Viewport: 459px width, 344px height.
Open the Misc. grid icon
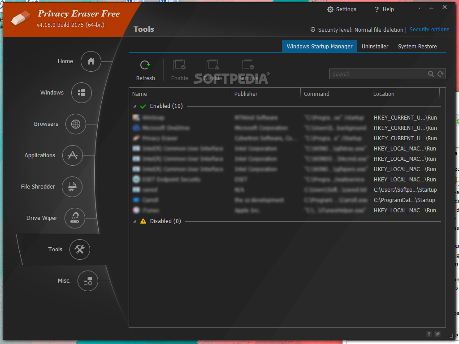[x=87, y=281]
